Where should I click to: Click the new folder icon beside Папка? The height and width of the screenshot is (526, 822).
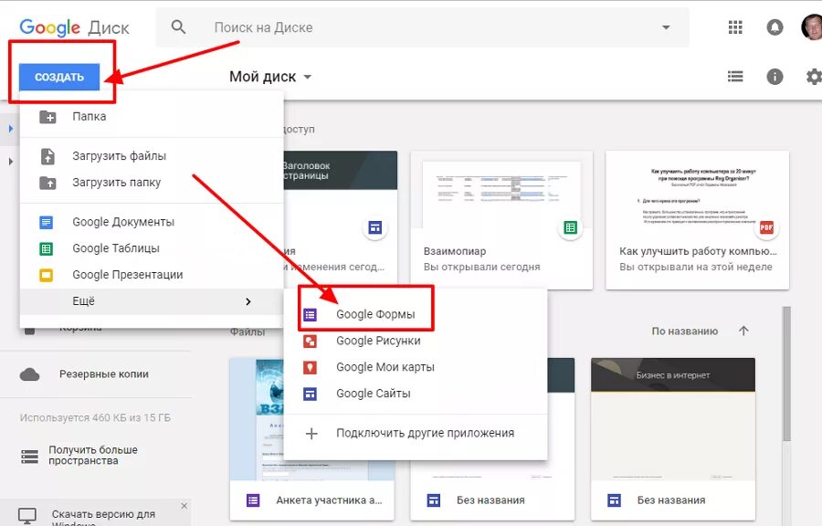pyautogui.click(x=47, y=116)
